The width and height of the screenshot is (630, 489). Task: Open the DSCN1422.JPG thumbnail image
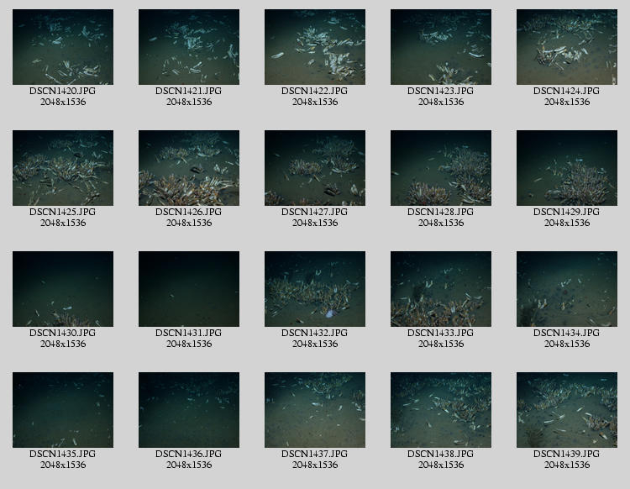coord(315,47)
